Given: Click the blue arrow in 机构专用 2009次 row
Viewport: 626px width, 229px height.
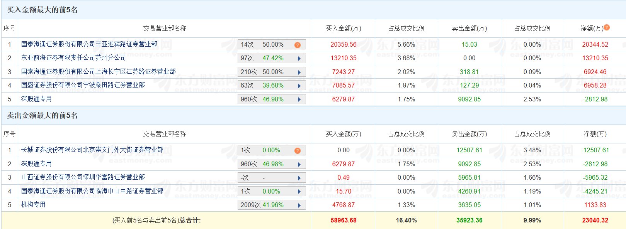Looking at the screenshot, I should (x=299, y=205).
